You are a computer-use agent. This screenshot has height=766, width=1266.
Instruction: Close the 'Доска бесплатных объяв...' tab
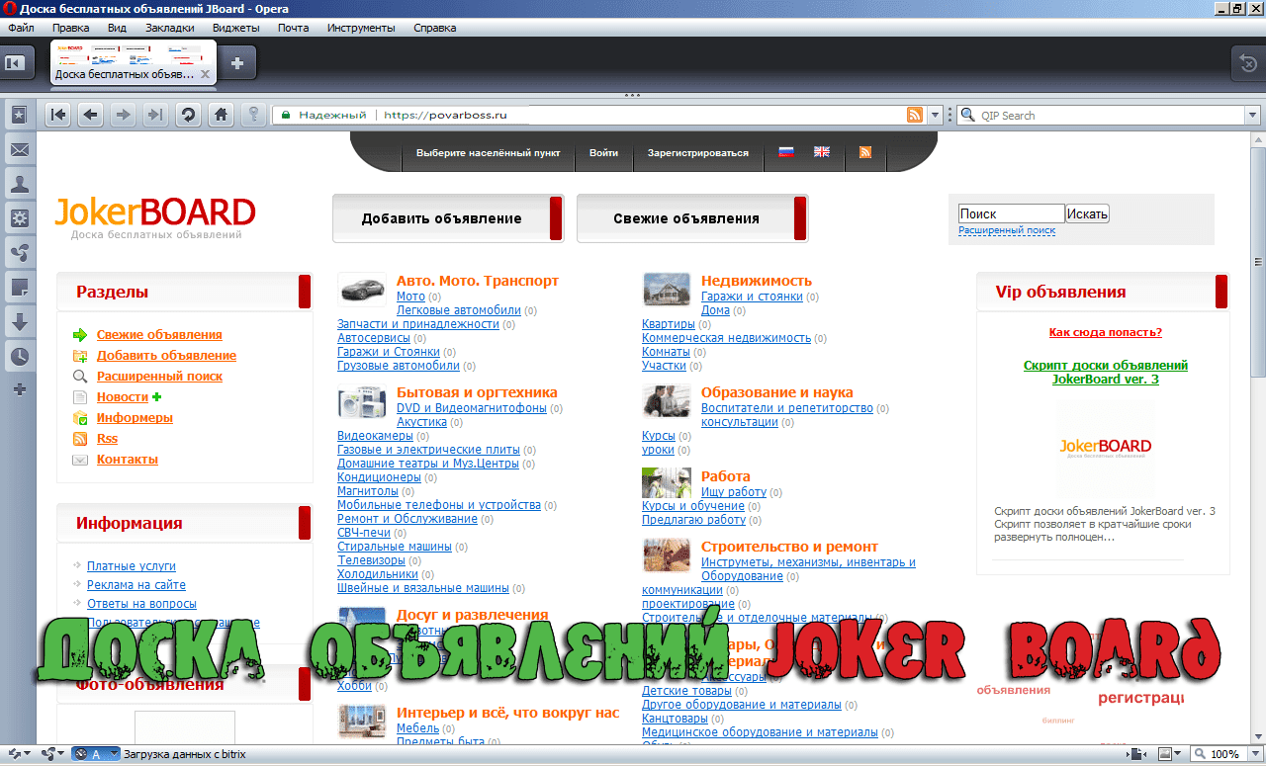pyautogui.click(x=205, y=74)
